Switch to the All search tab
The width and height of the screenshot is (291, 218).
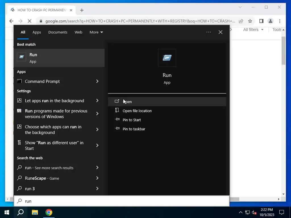point(23,32)
